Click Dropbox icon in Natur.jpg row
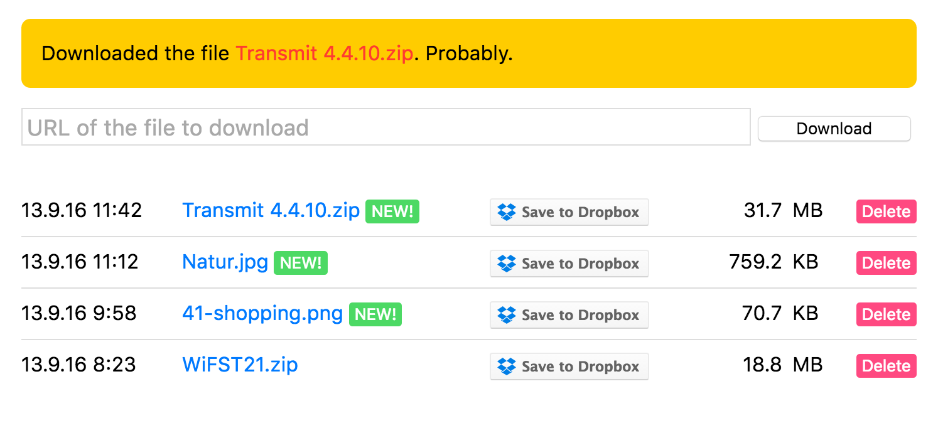 [x=506, y=264]
